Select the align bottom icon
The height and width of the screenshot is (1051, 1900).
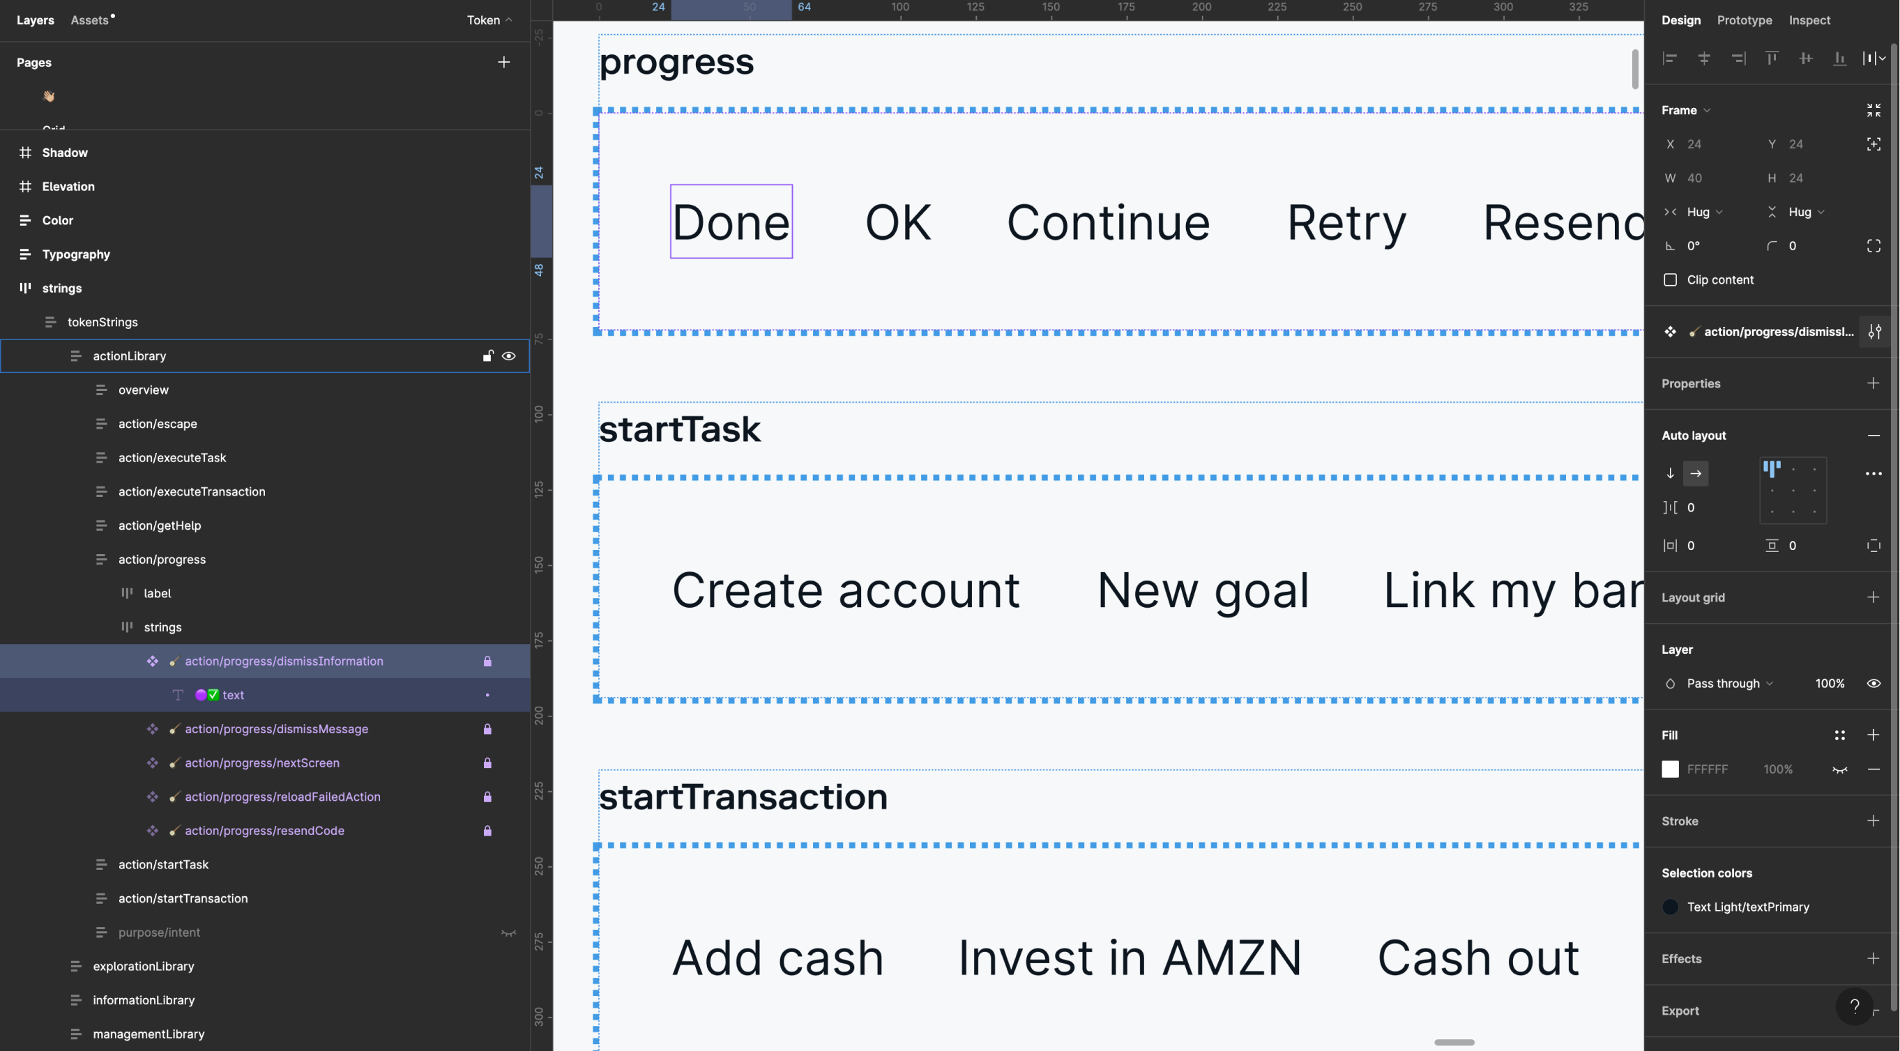click(1839, 59)
